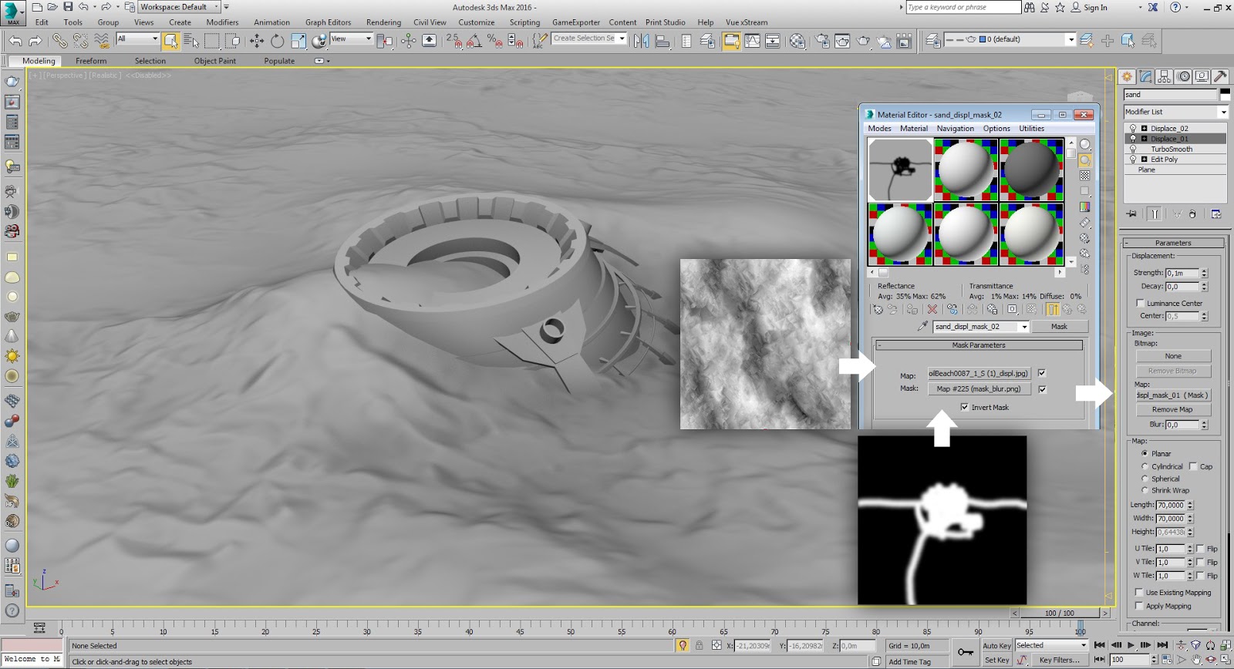Click the Pin Stack icon under modifier stack
The height and width of the screenshot is (669, 1234).
click(1131, 214)
